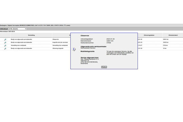Click the 34951 km mileage cell in table

pos(166,39)
